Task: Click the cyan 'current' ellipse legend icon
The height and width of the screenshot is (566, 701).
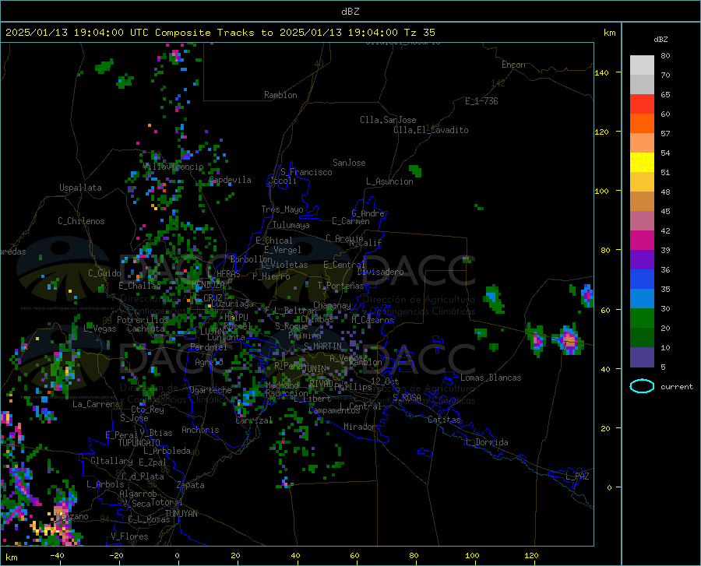Action: click(642, 386)
